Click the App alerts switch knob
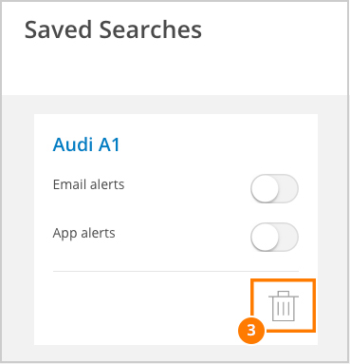This screenshot has width=350, height=364. (265, 237)
